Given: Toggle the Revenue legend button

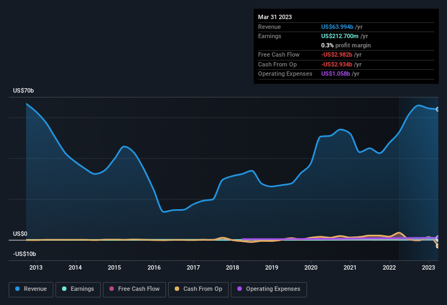Looking at the screenshot, I should click(x=31, y=289).
